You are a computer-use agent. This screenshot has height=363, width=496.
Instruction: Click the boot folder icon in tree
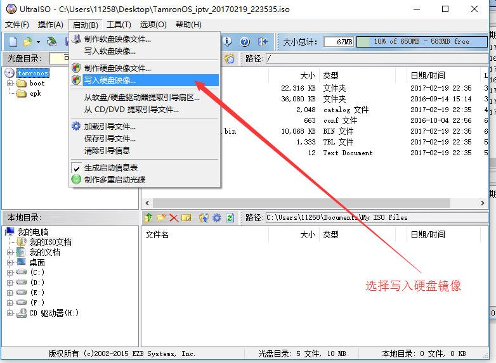22,84
